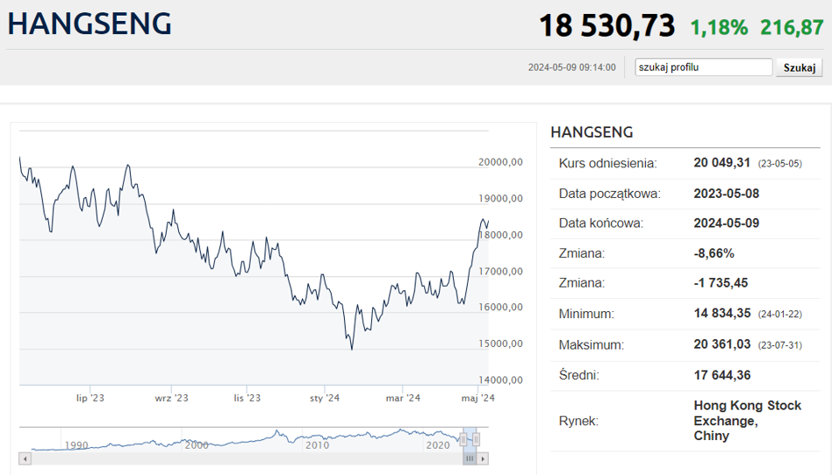Click the current index value 18 530,73

[x=606, y=26]
